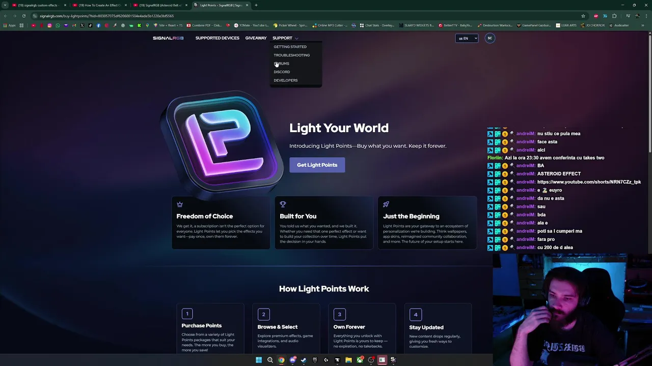Open the WhatsApp bookmark icon

(58, 25)
